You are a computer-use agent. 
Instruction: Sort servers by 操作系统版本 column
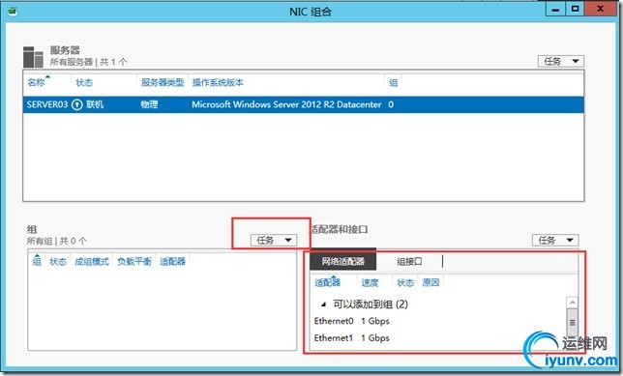coord(218,82)
